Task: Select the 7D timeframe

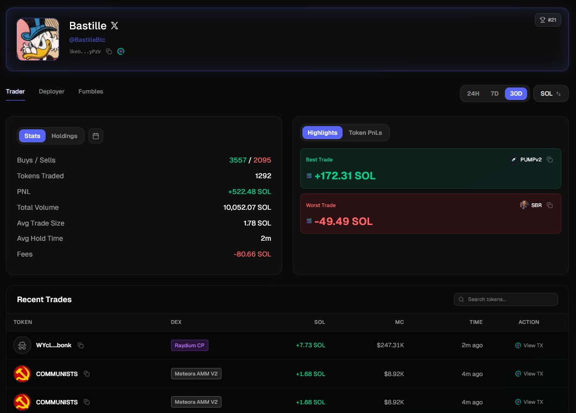Action: coord(495,93)
